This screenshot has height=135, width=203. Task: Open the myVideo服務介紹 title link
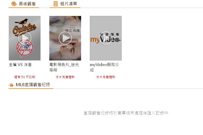pyautogui.click(x=104, y=67)
